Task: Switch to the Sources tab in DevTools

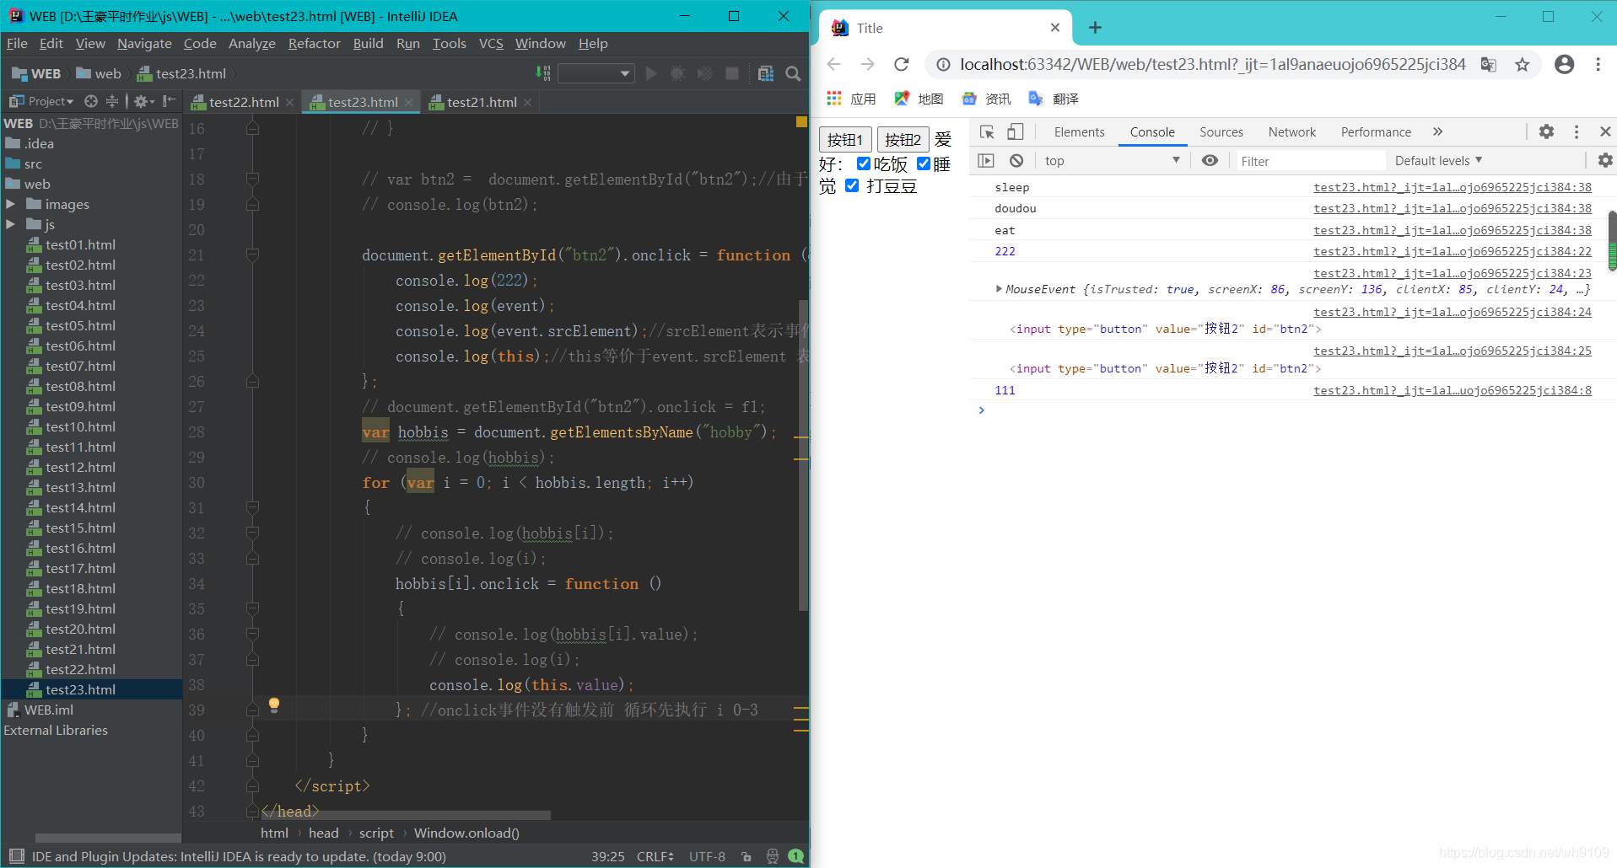Action: point(1221,131)
